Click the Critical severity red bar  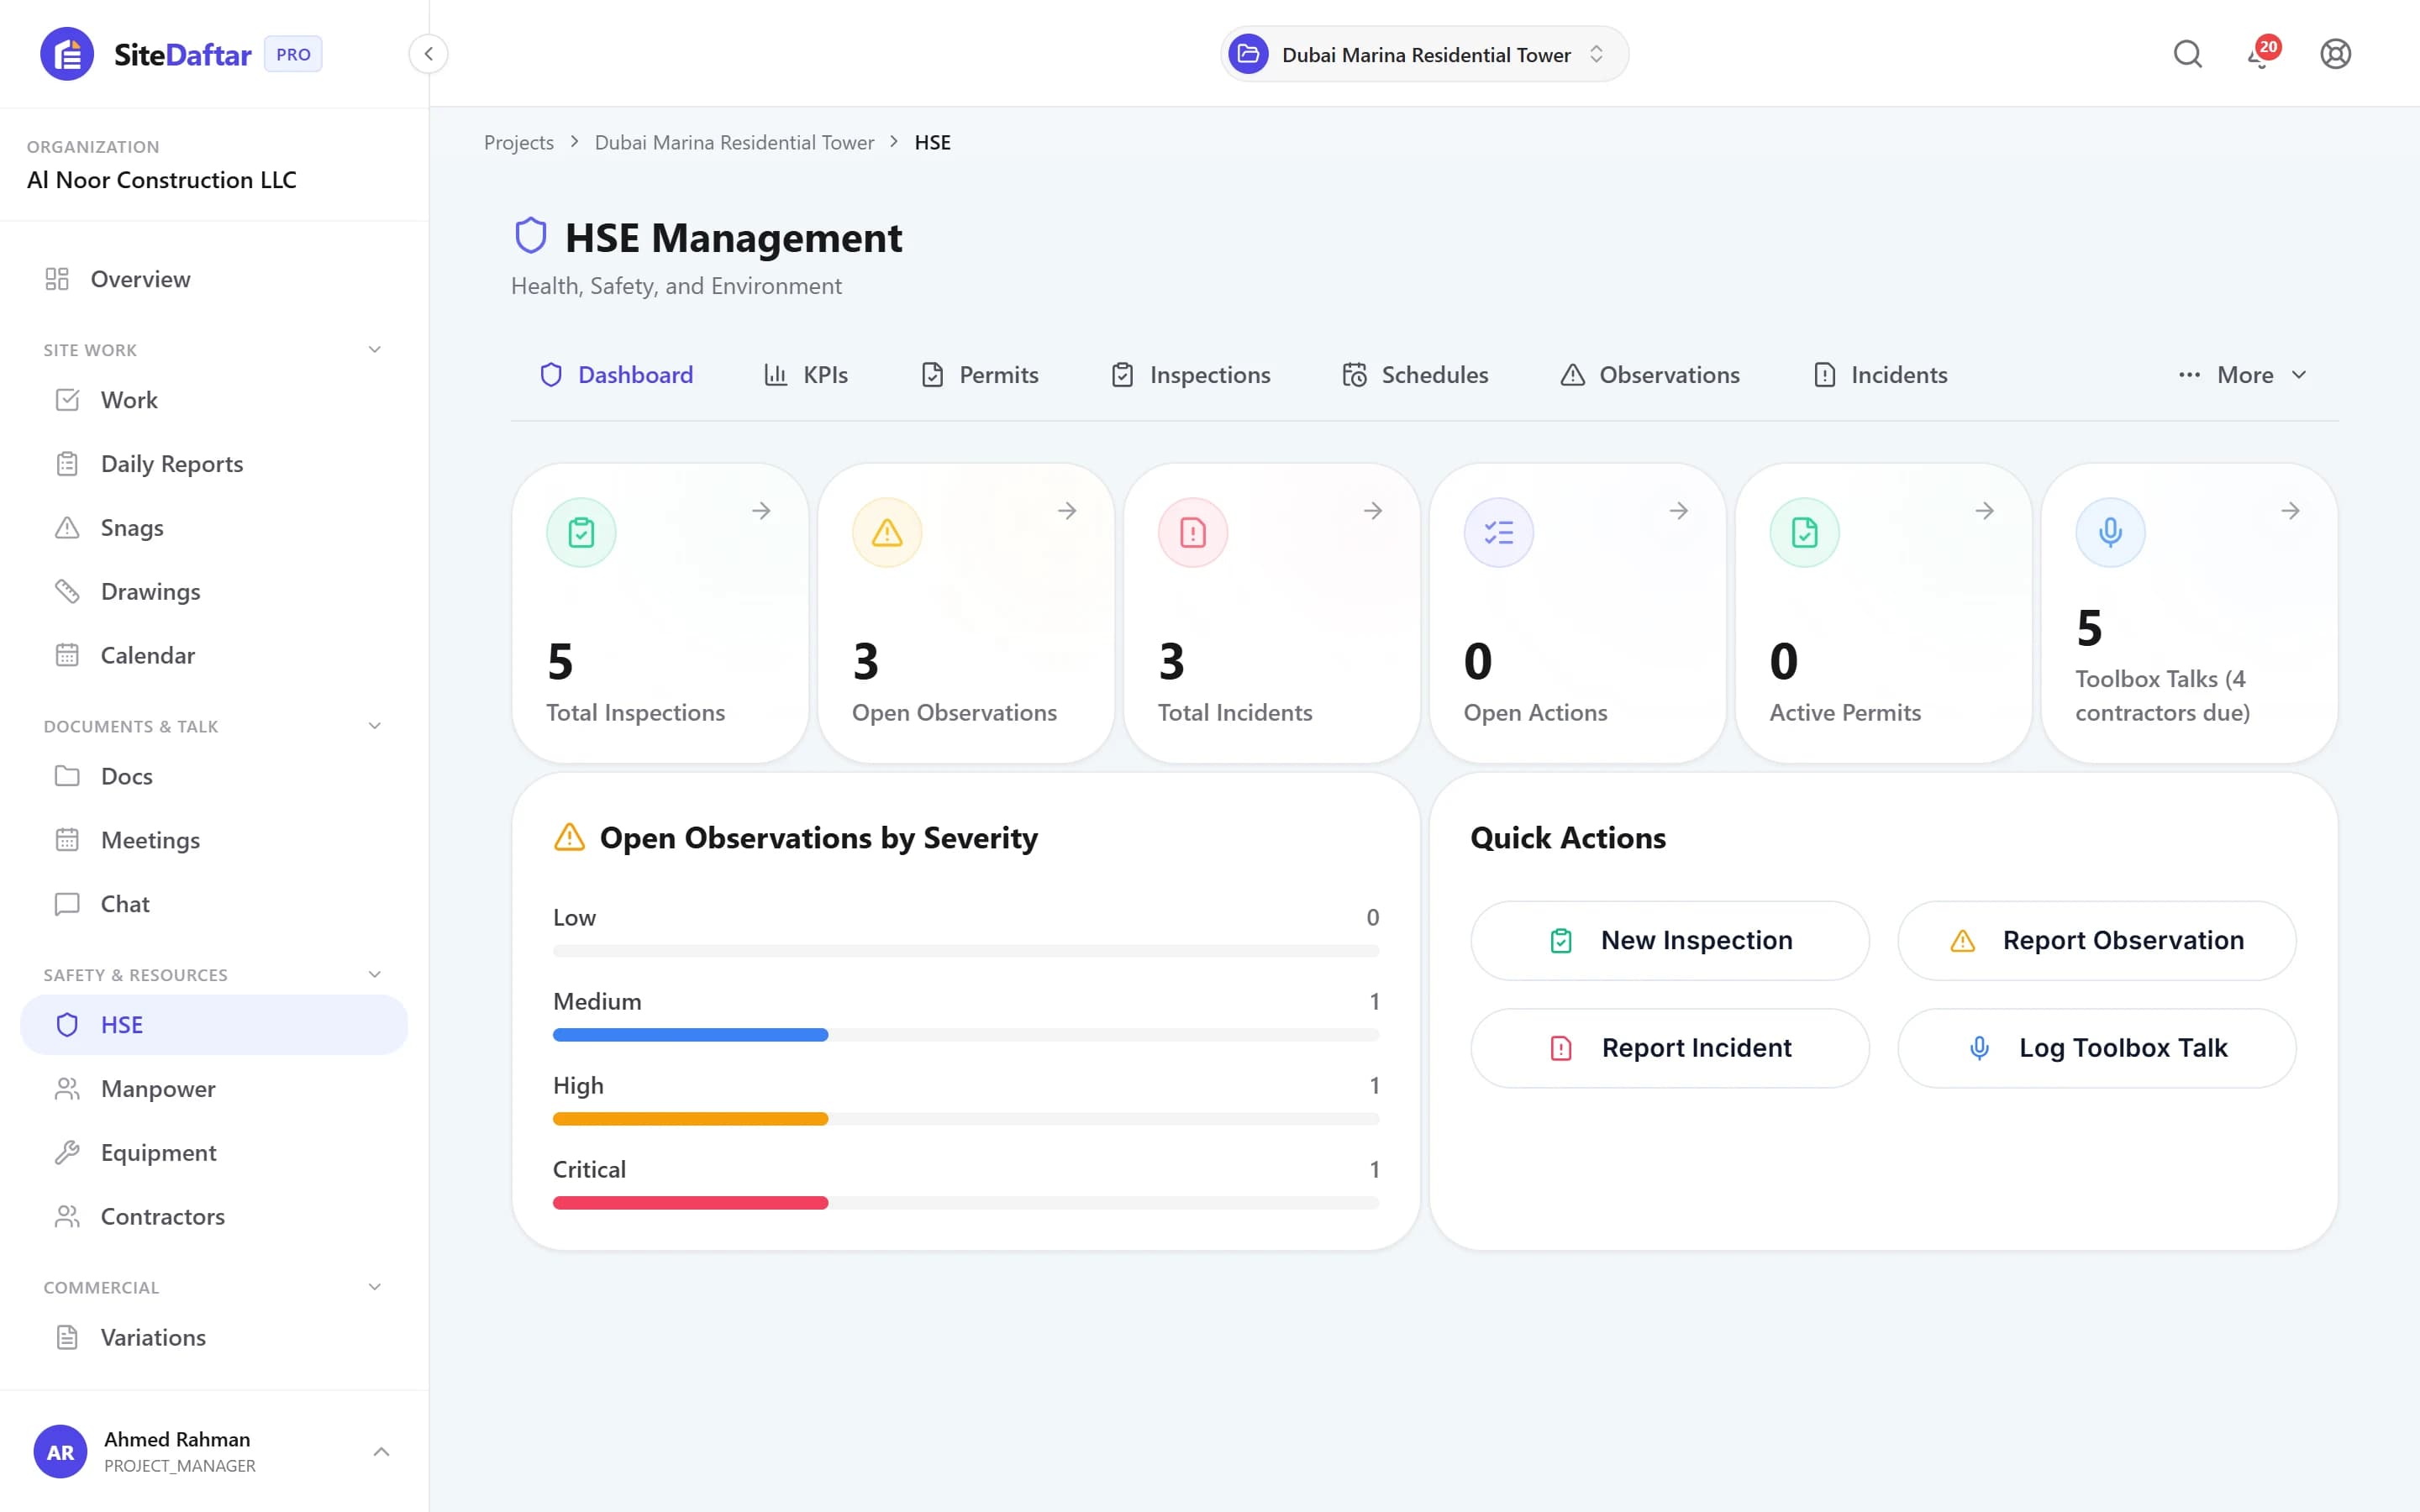690,1203
